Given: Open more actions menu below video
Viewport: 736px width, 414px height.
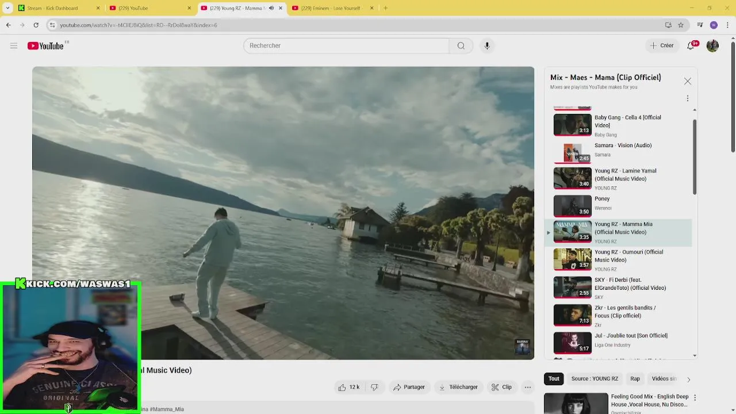Looking at the screenshot, I should 527,387.
